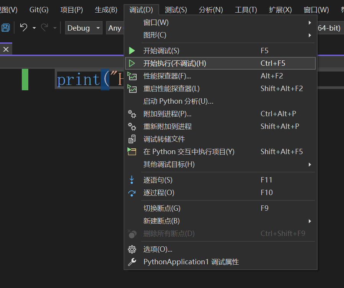Screen dimensions: 344x288
Task: Open the Any CPU platform dropdown
Action: point(115,28)
